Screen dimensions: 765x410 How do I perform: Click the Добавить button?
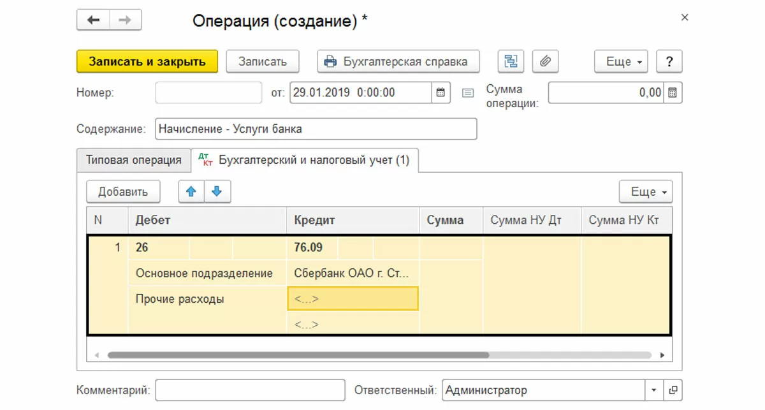(123, 191)
